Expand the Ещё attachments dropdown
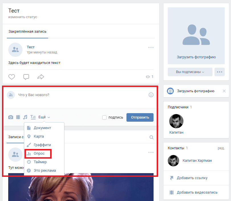This screenshot has height=201, width=231. (44, 117)
